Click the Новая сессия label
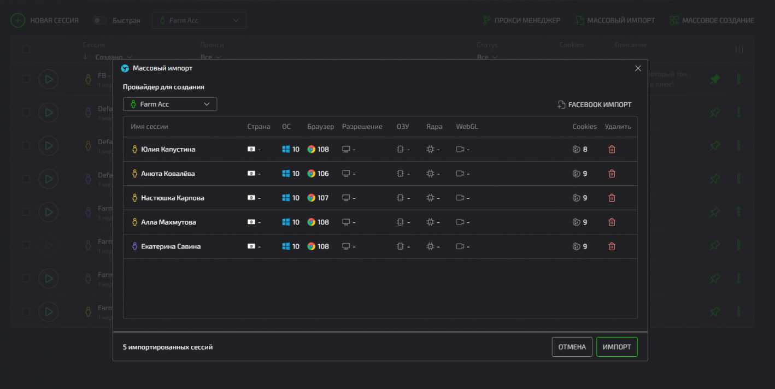The width and height of the screenshot is (775, 389). pos(54,20)
